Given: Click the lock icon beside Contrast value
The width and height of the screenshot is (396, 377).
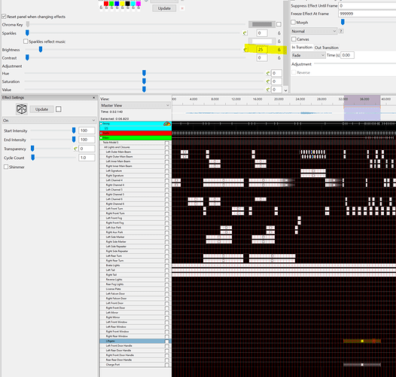Looking at the screenshot, I should (x=279, y=58).
